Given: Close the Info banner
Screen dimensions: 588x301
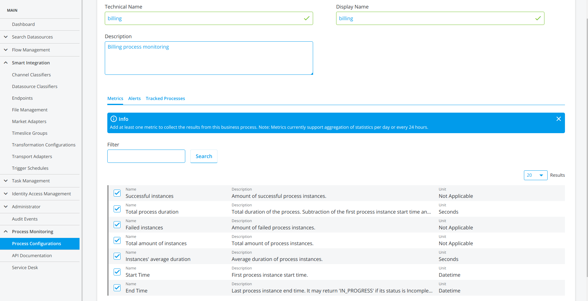Looking at the screenshot, I should point(558,119).
